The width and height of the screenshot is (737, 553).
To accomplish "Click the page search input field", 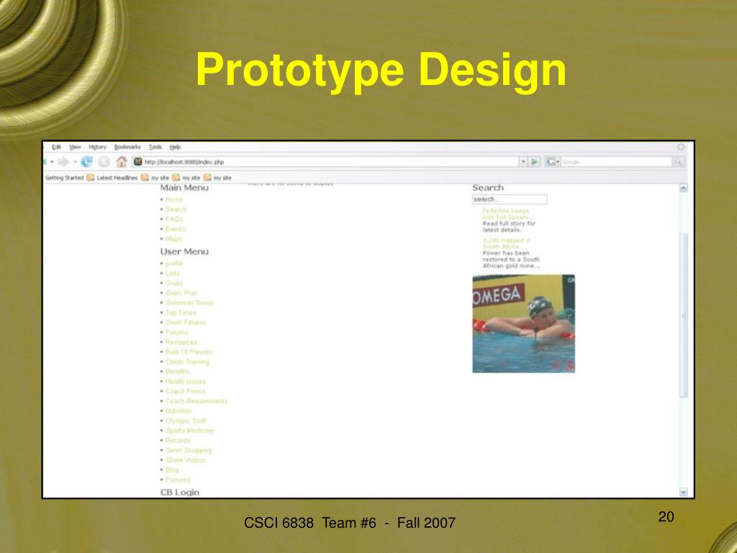I will click(510, 199).
